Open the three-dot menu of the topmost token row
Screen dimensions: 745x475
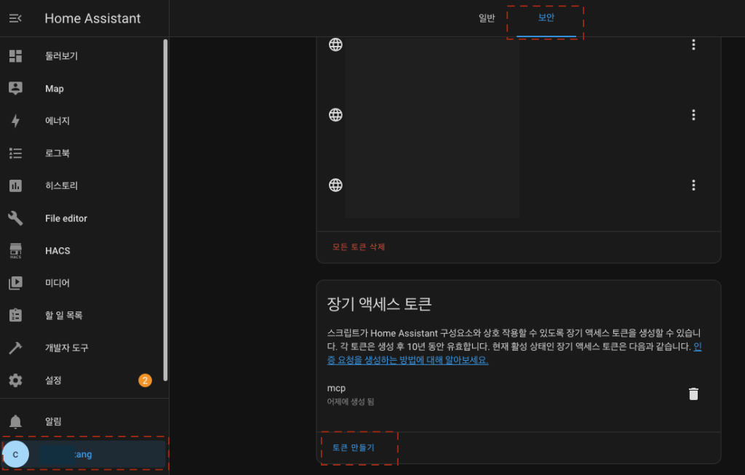[693, 44]
